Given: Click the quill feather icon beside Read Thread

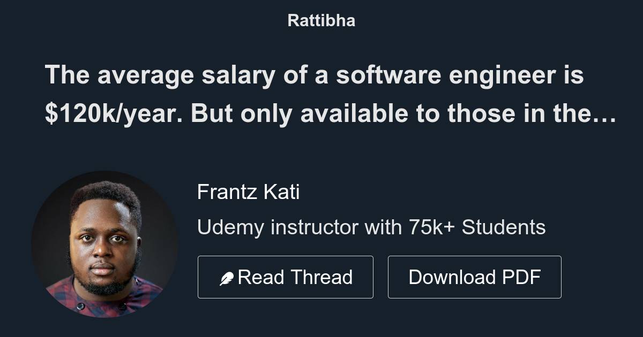Looking at the screenshot, I should click(x=227, y=277).
